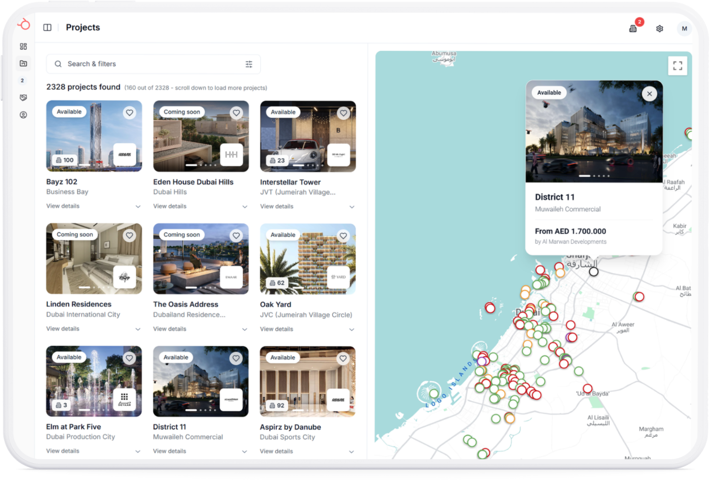710x481 pixels.
Task: Favorite Eden House Dubai Hills project
Action: pos(237,113)
